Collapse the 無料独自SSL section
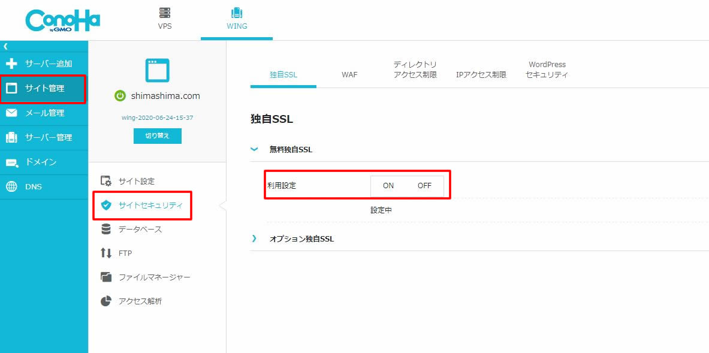The width and height of the screenshot is (709, 353). pos(254,149)
